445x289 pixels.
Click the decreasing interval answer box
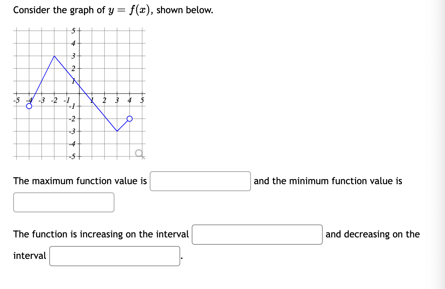point(114,256)
